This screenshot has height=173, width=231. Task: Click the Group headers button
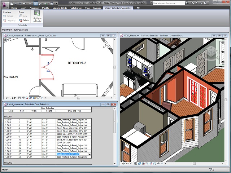(x=8, y=16)
